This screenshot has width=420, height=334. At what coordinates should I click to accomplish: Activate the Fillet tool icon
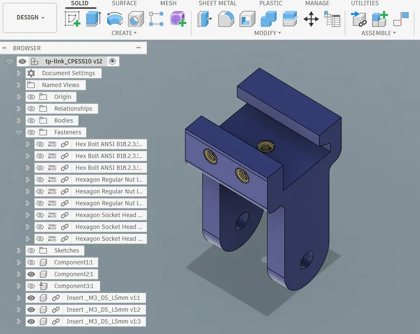click(226, 19)
